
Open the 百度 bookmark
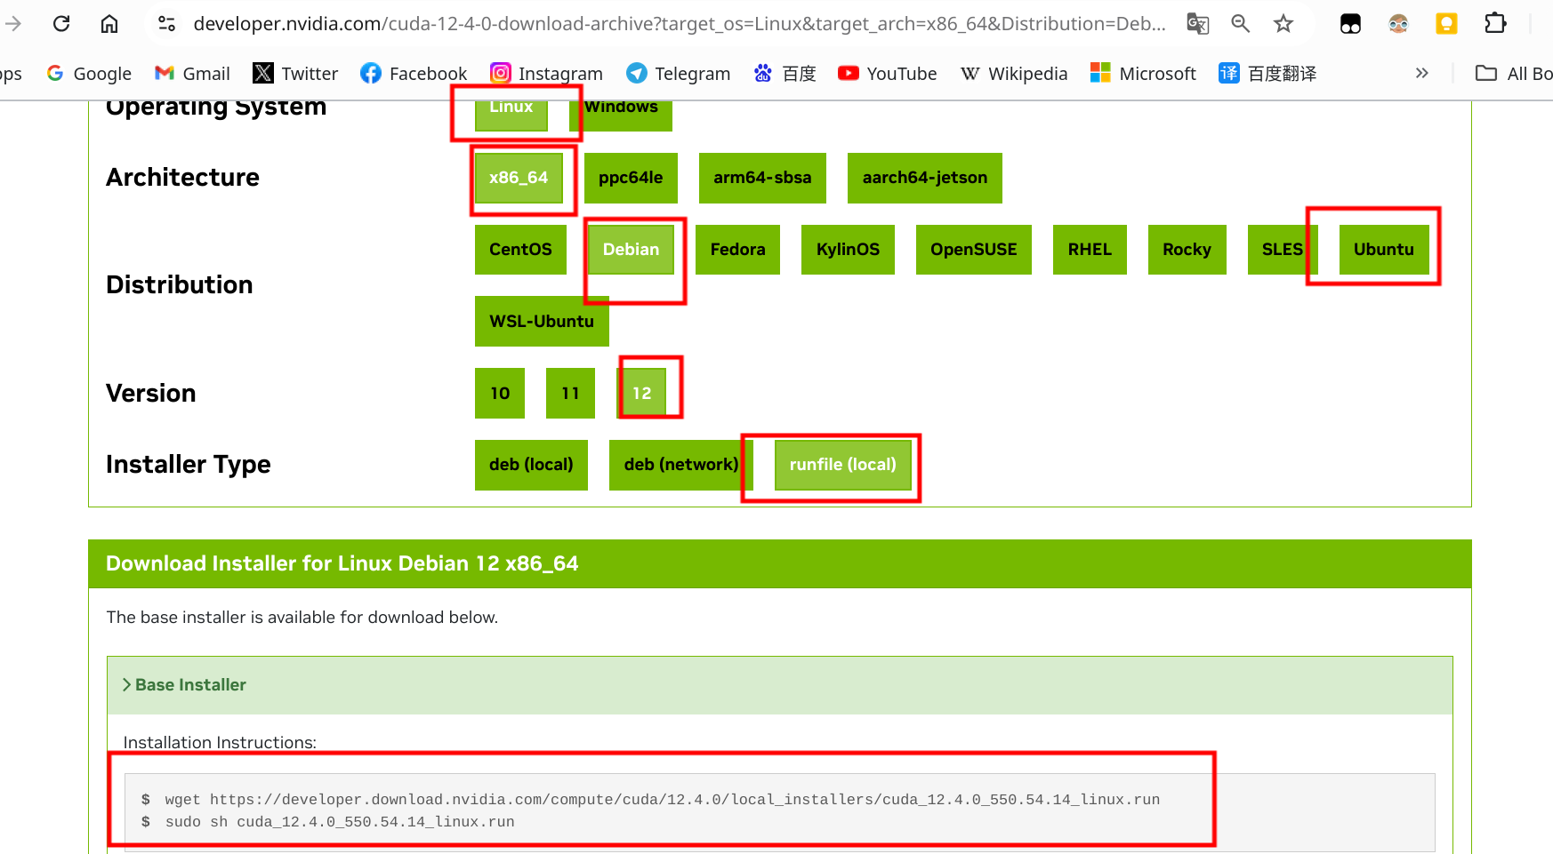click(x=785, y=74)
